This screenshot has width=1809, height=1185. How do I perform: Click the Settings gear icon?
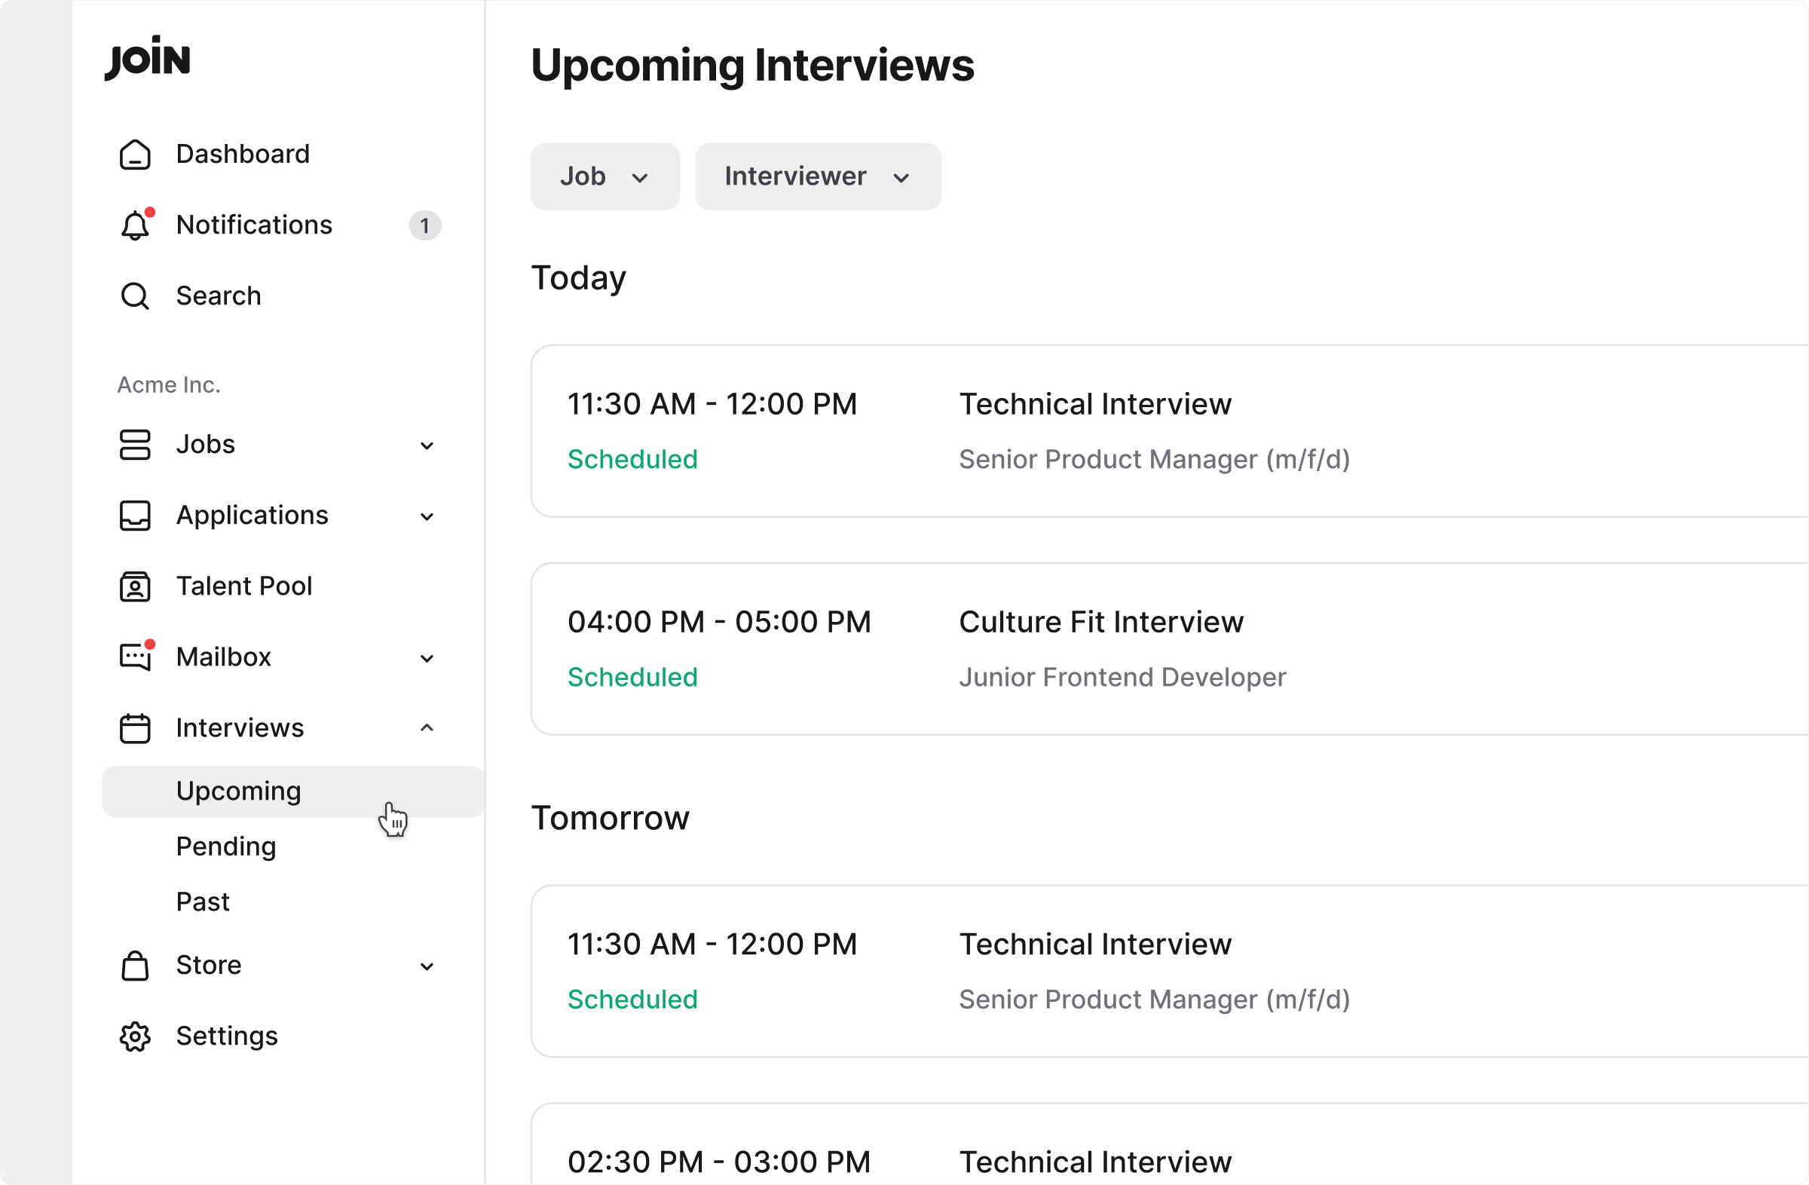click(x=135, y=1036)
